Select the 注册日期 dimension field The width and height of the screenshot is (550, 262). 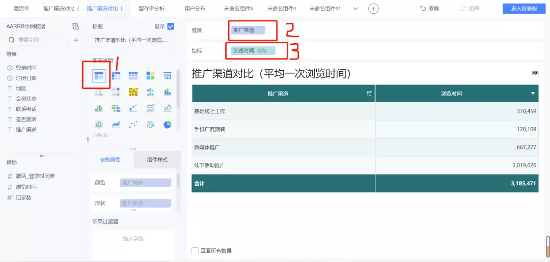coord(26,78)
